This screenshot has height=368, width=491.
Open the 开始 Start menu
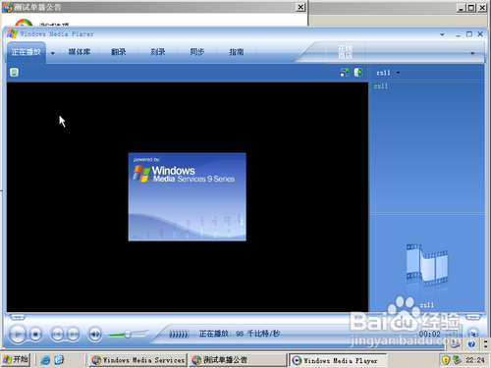tap(16, 360)
